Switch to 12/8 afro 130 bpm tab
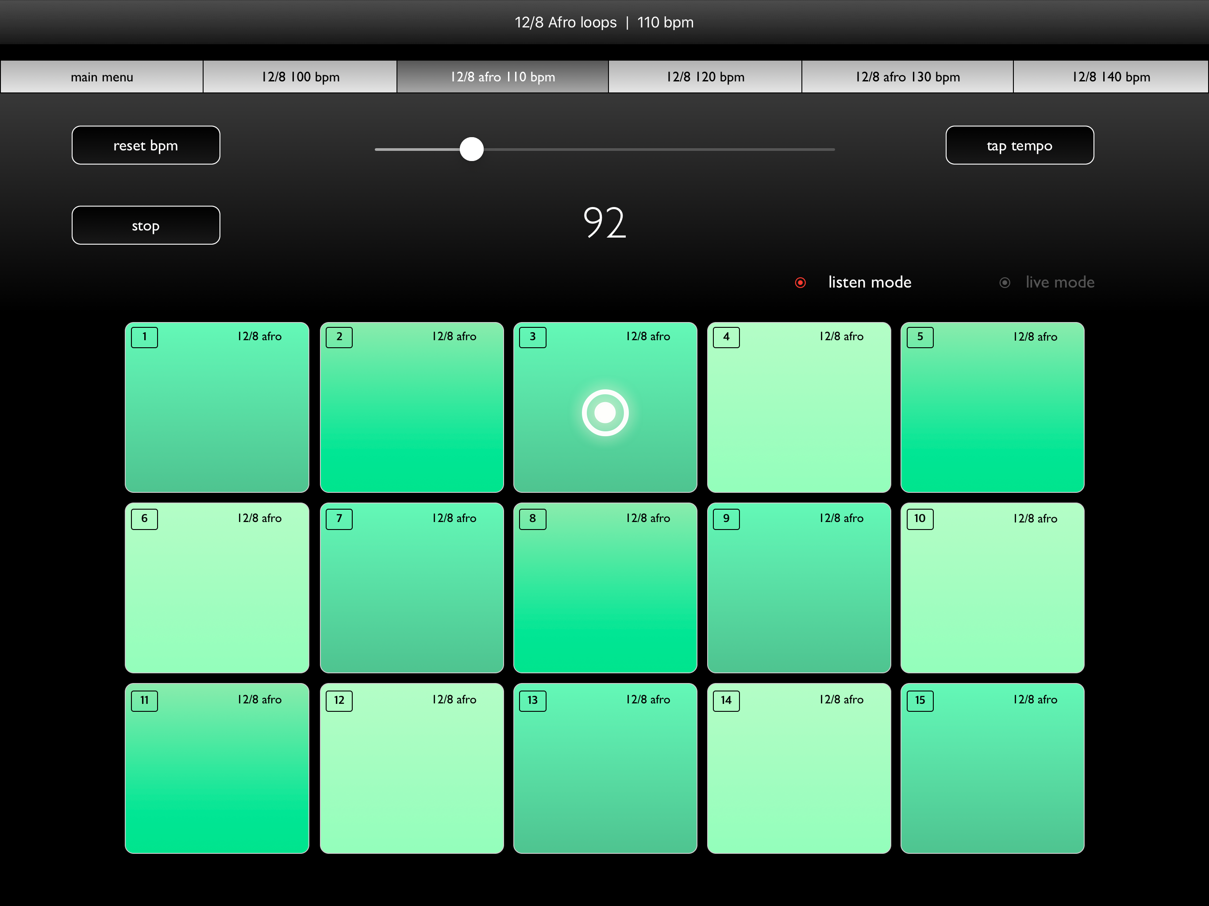 point(907,77)
